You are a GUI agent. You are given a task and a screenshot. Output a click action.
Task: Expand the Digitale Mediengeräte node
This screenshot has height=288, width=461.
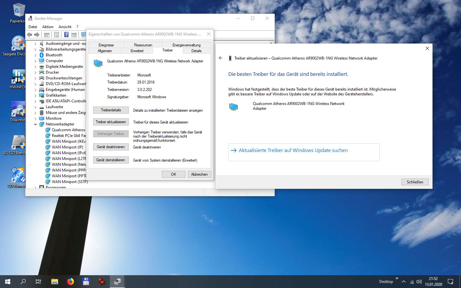(35, 67)
